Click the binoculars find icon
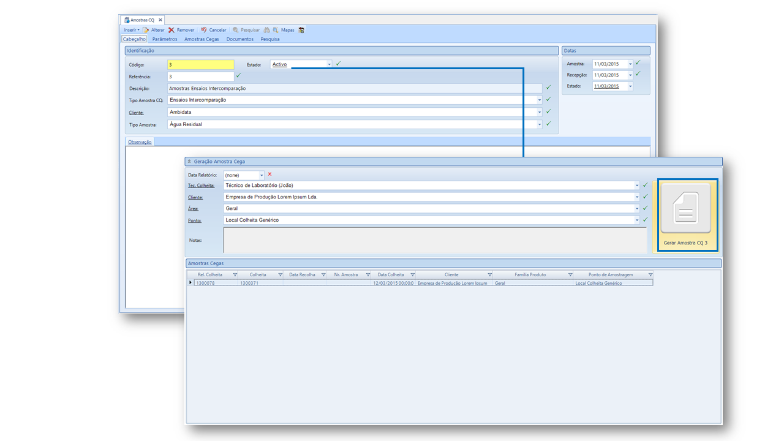Screen dimensions: 784x441 pyautogui.click(x=267, y=29)
